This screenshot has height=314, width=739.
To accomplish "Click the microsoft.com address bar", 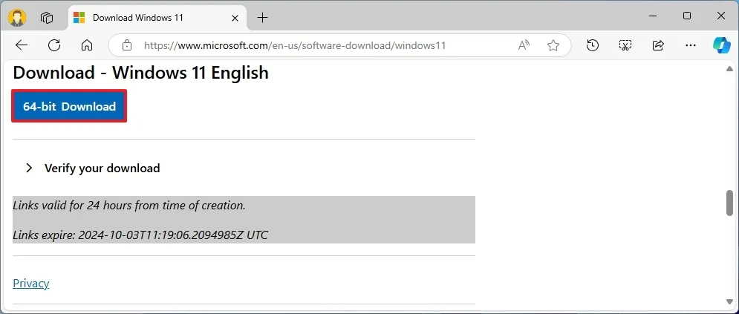I will click(x=312, y=45).
